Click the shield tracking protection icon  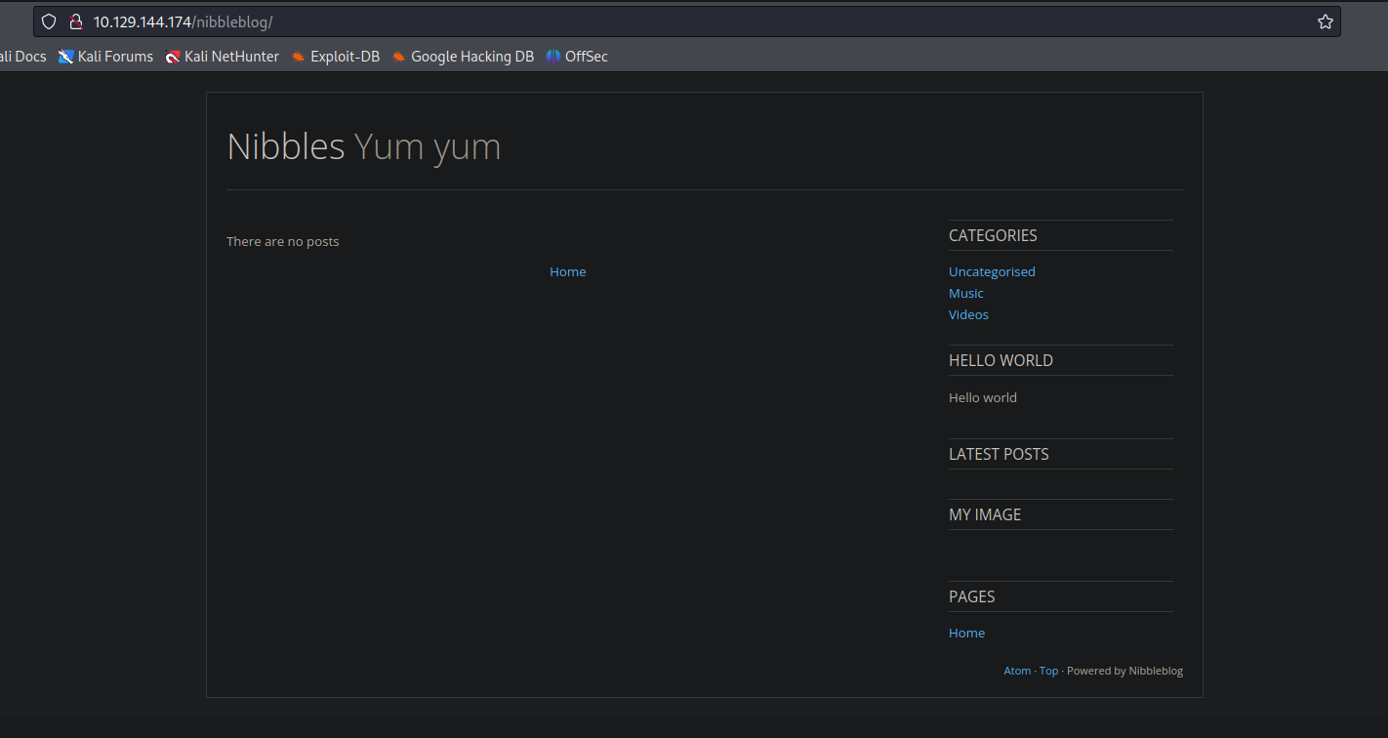coord(49,21)
